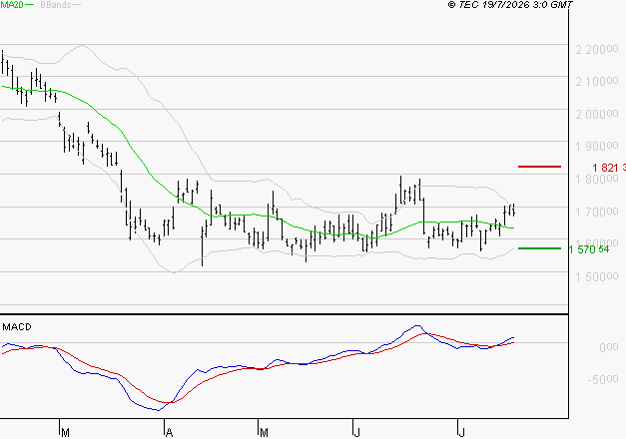Click the 1 700.00 price axis label
Image resolution: width=626 pixels, height=439 pixels.
point(597,212)
